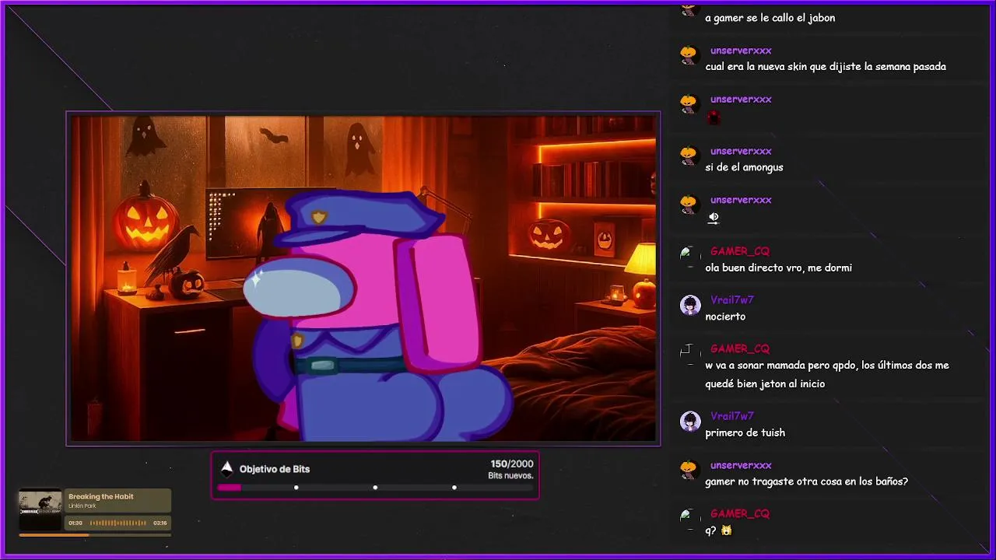
Task: Click the audio waveform in the music widget
Action: point(117,523)
